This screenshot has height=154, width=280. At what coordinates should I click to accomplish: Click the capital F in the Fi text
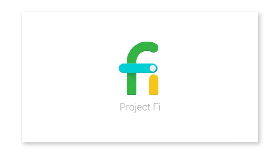point(155,107)
